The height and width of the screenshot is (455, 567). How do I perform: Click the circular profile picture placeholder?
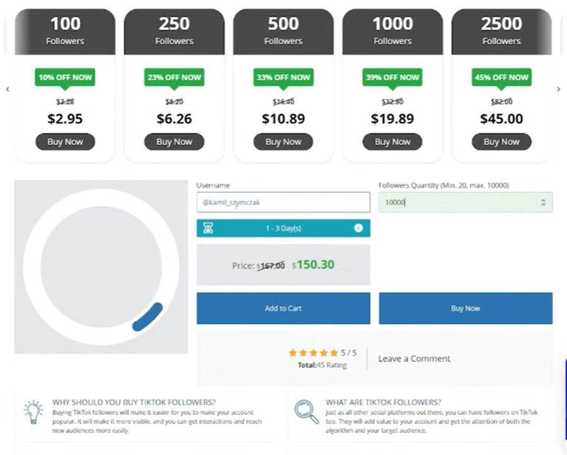[101, 267]
